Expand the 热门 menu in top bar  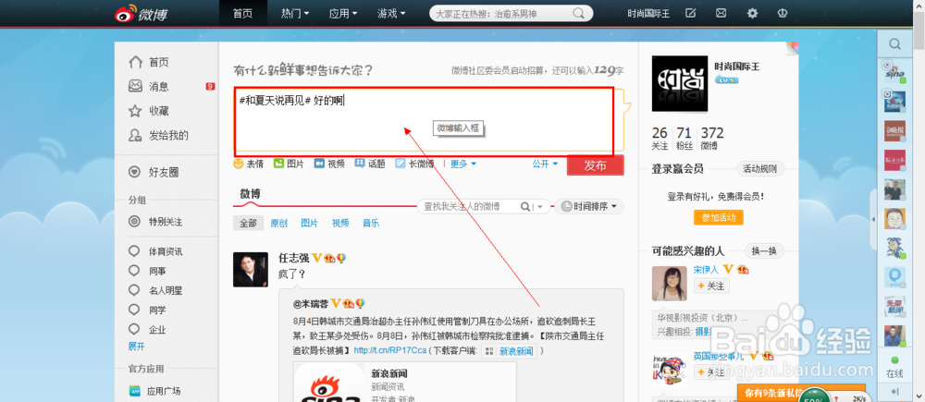[295, 13]
